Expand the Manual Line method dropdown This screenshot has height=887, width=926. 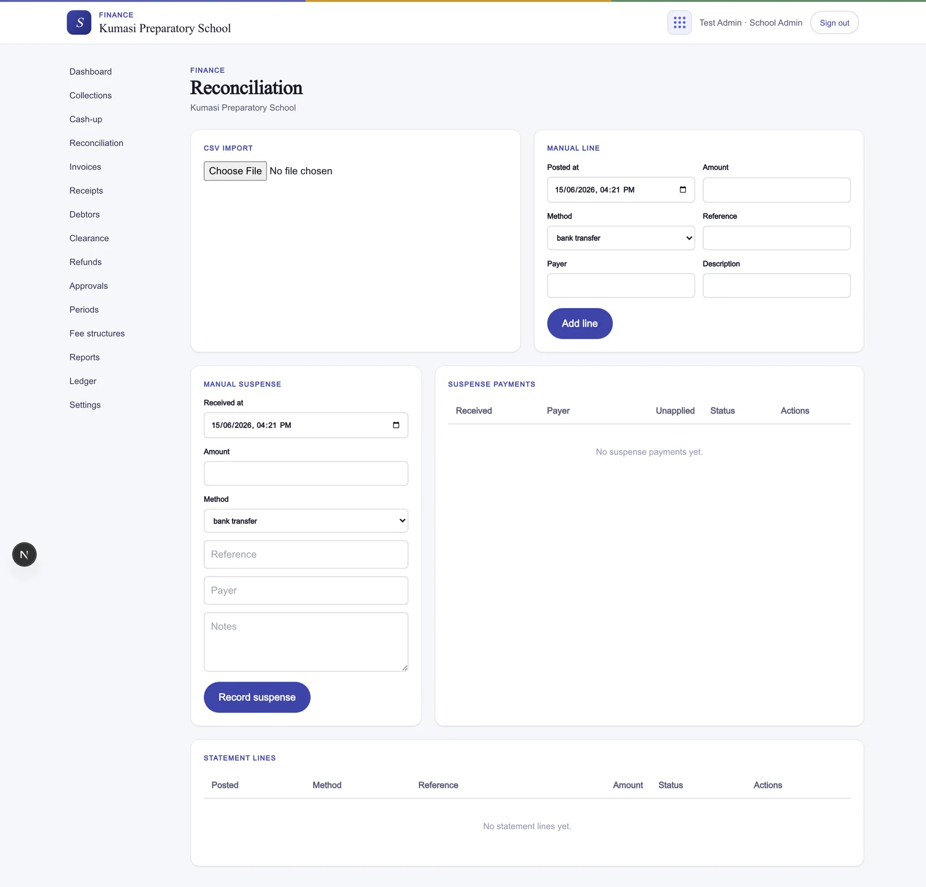[x=621, y=238]
